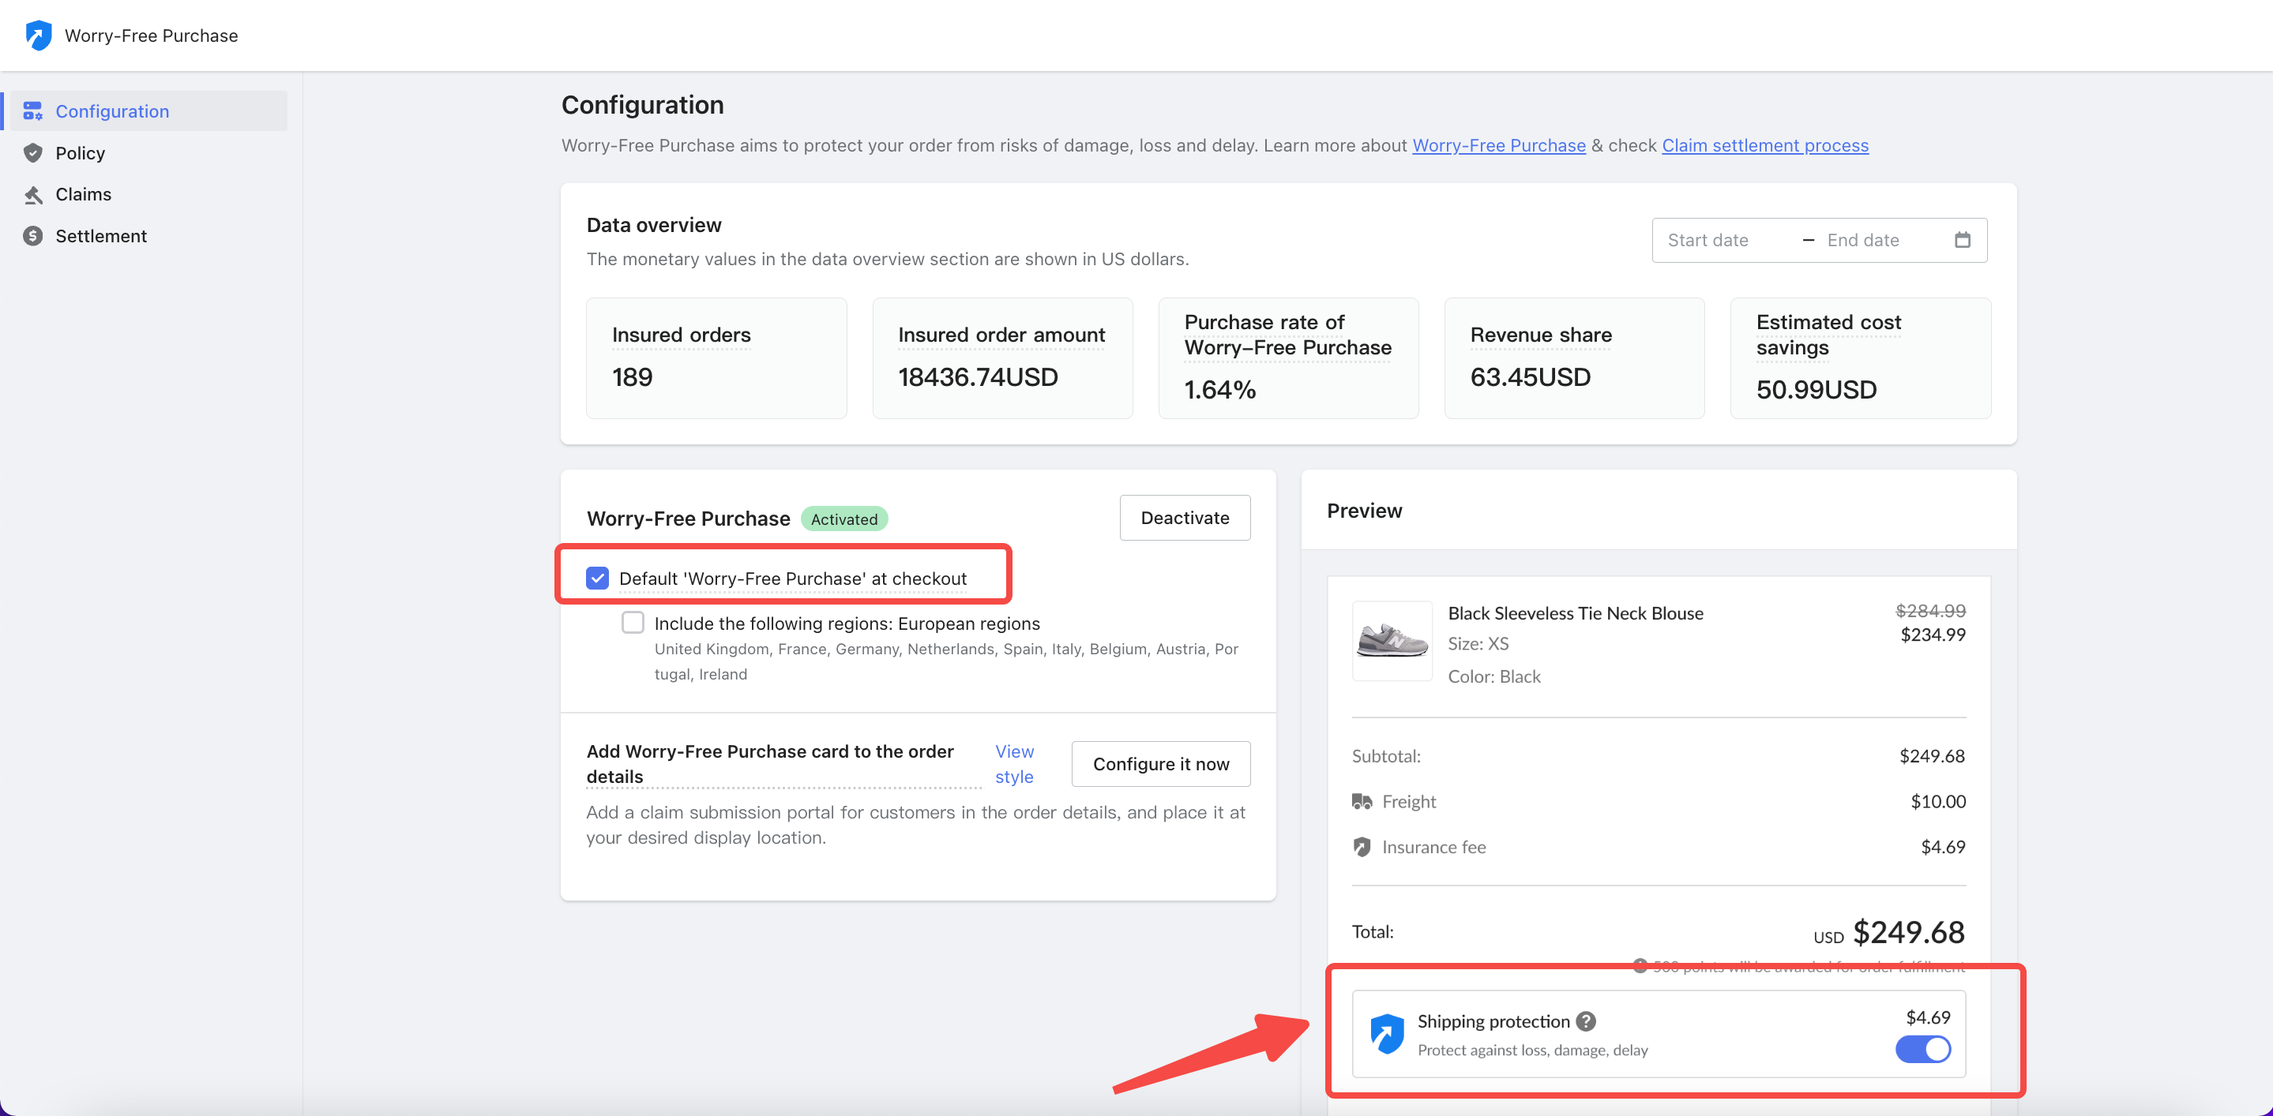Click the Worry-Free Purchase header title
The image size is (2273, 1116).
tap(151, 36)
